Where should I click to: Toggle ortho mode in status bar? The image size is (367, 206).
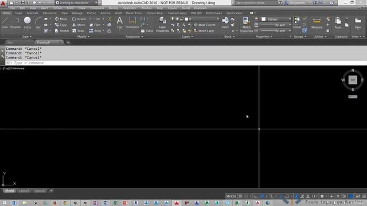tap(256, 196)
